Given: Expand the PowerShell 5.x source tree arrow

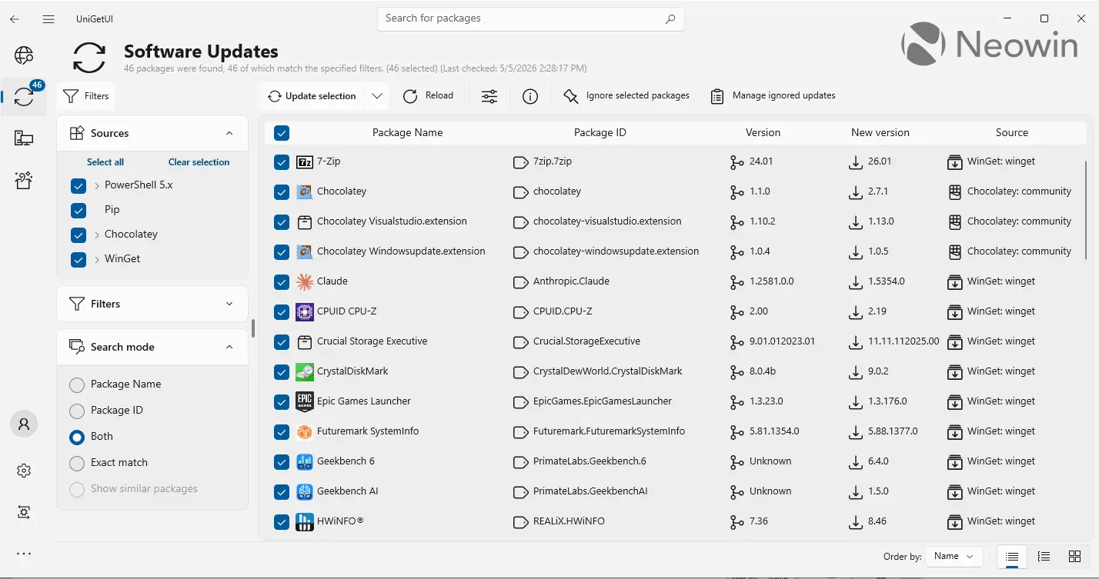Looking at the screenshot, I should pyautogui.click(x=97, y=185).
